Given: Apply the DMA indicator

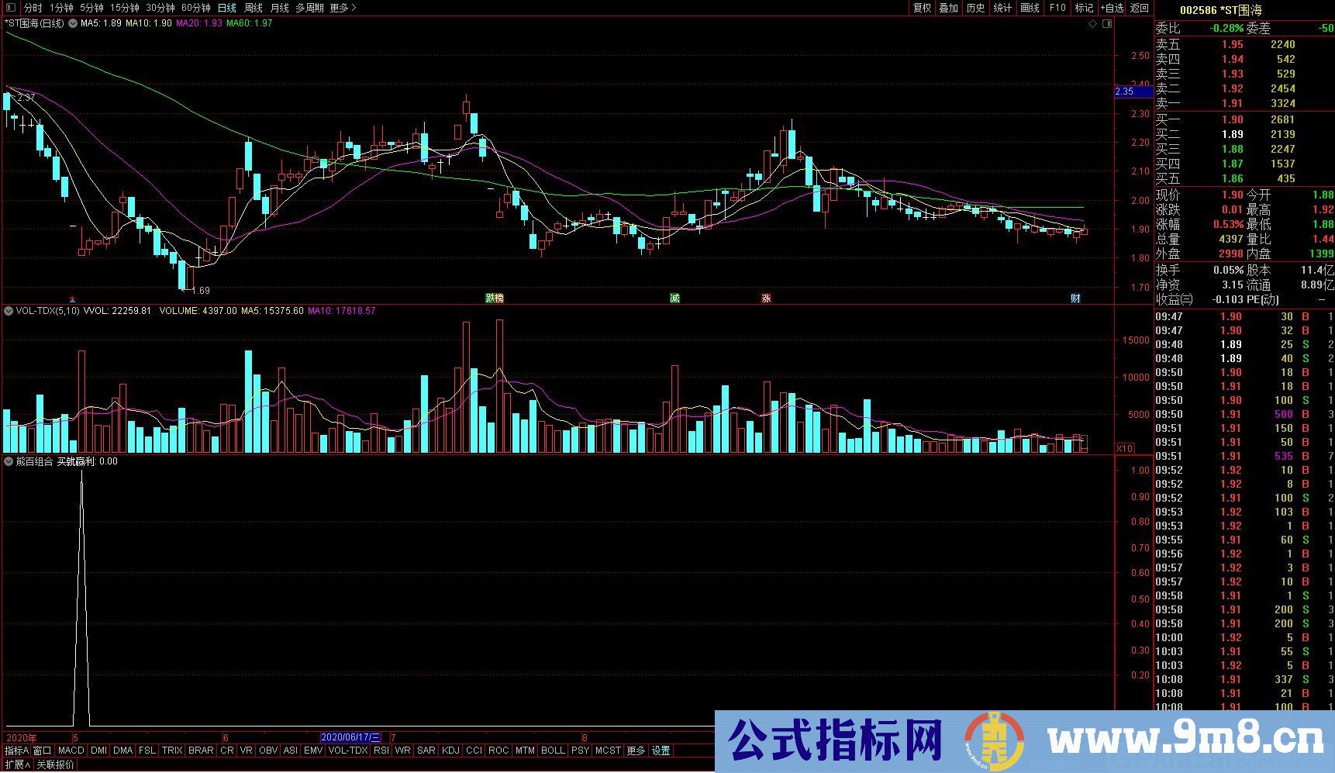Looking at the screenshot, I should pos(122,751).
